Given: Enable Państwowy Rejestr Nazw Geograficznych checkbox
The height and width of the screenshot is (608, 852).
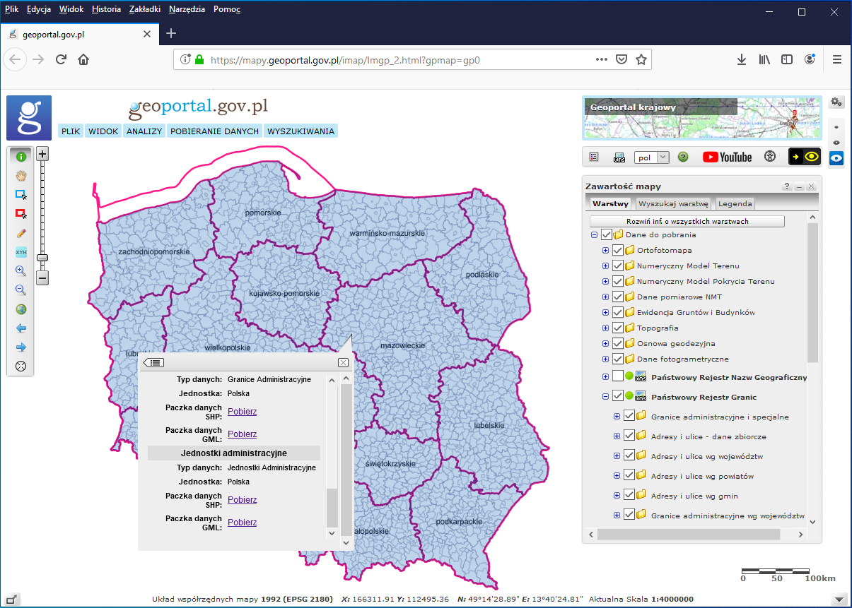Looking at the screenshot, I should pos(618,376).
